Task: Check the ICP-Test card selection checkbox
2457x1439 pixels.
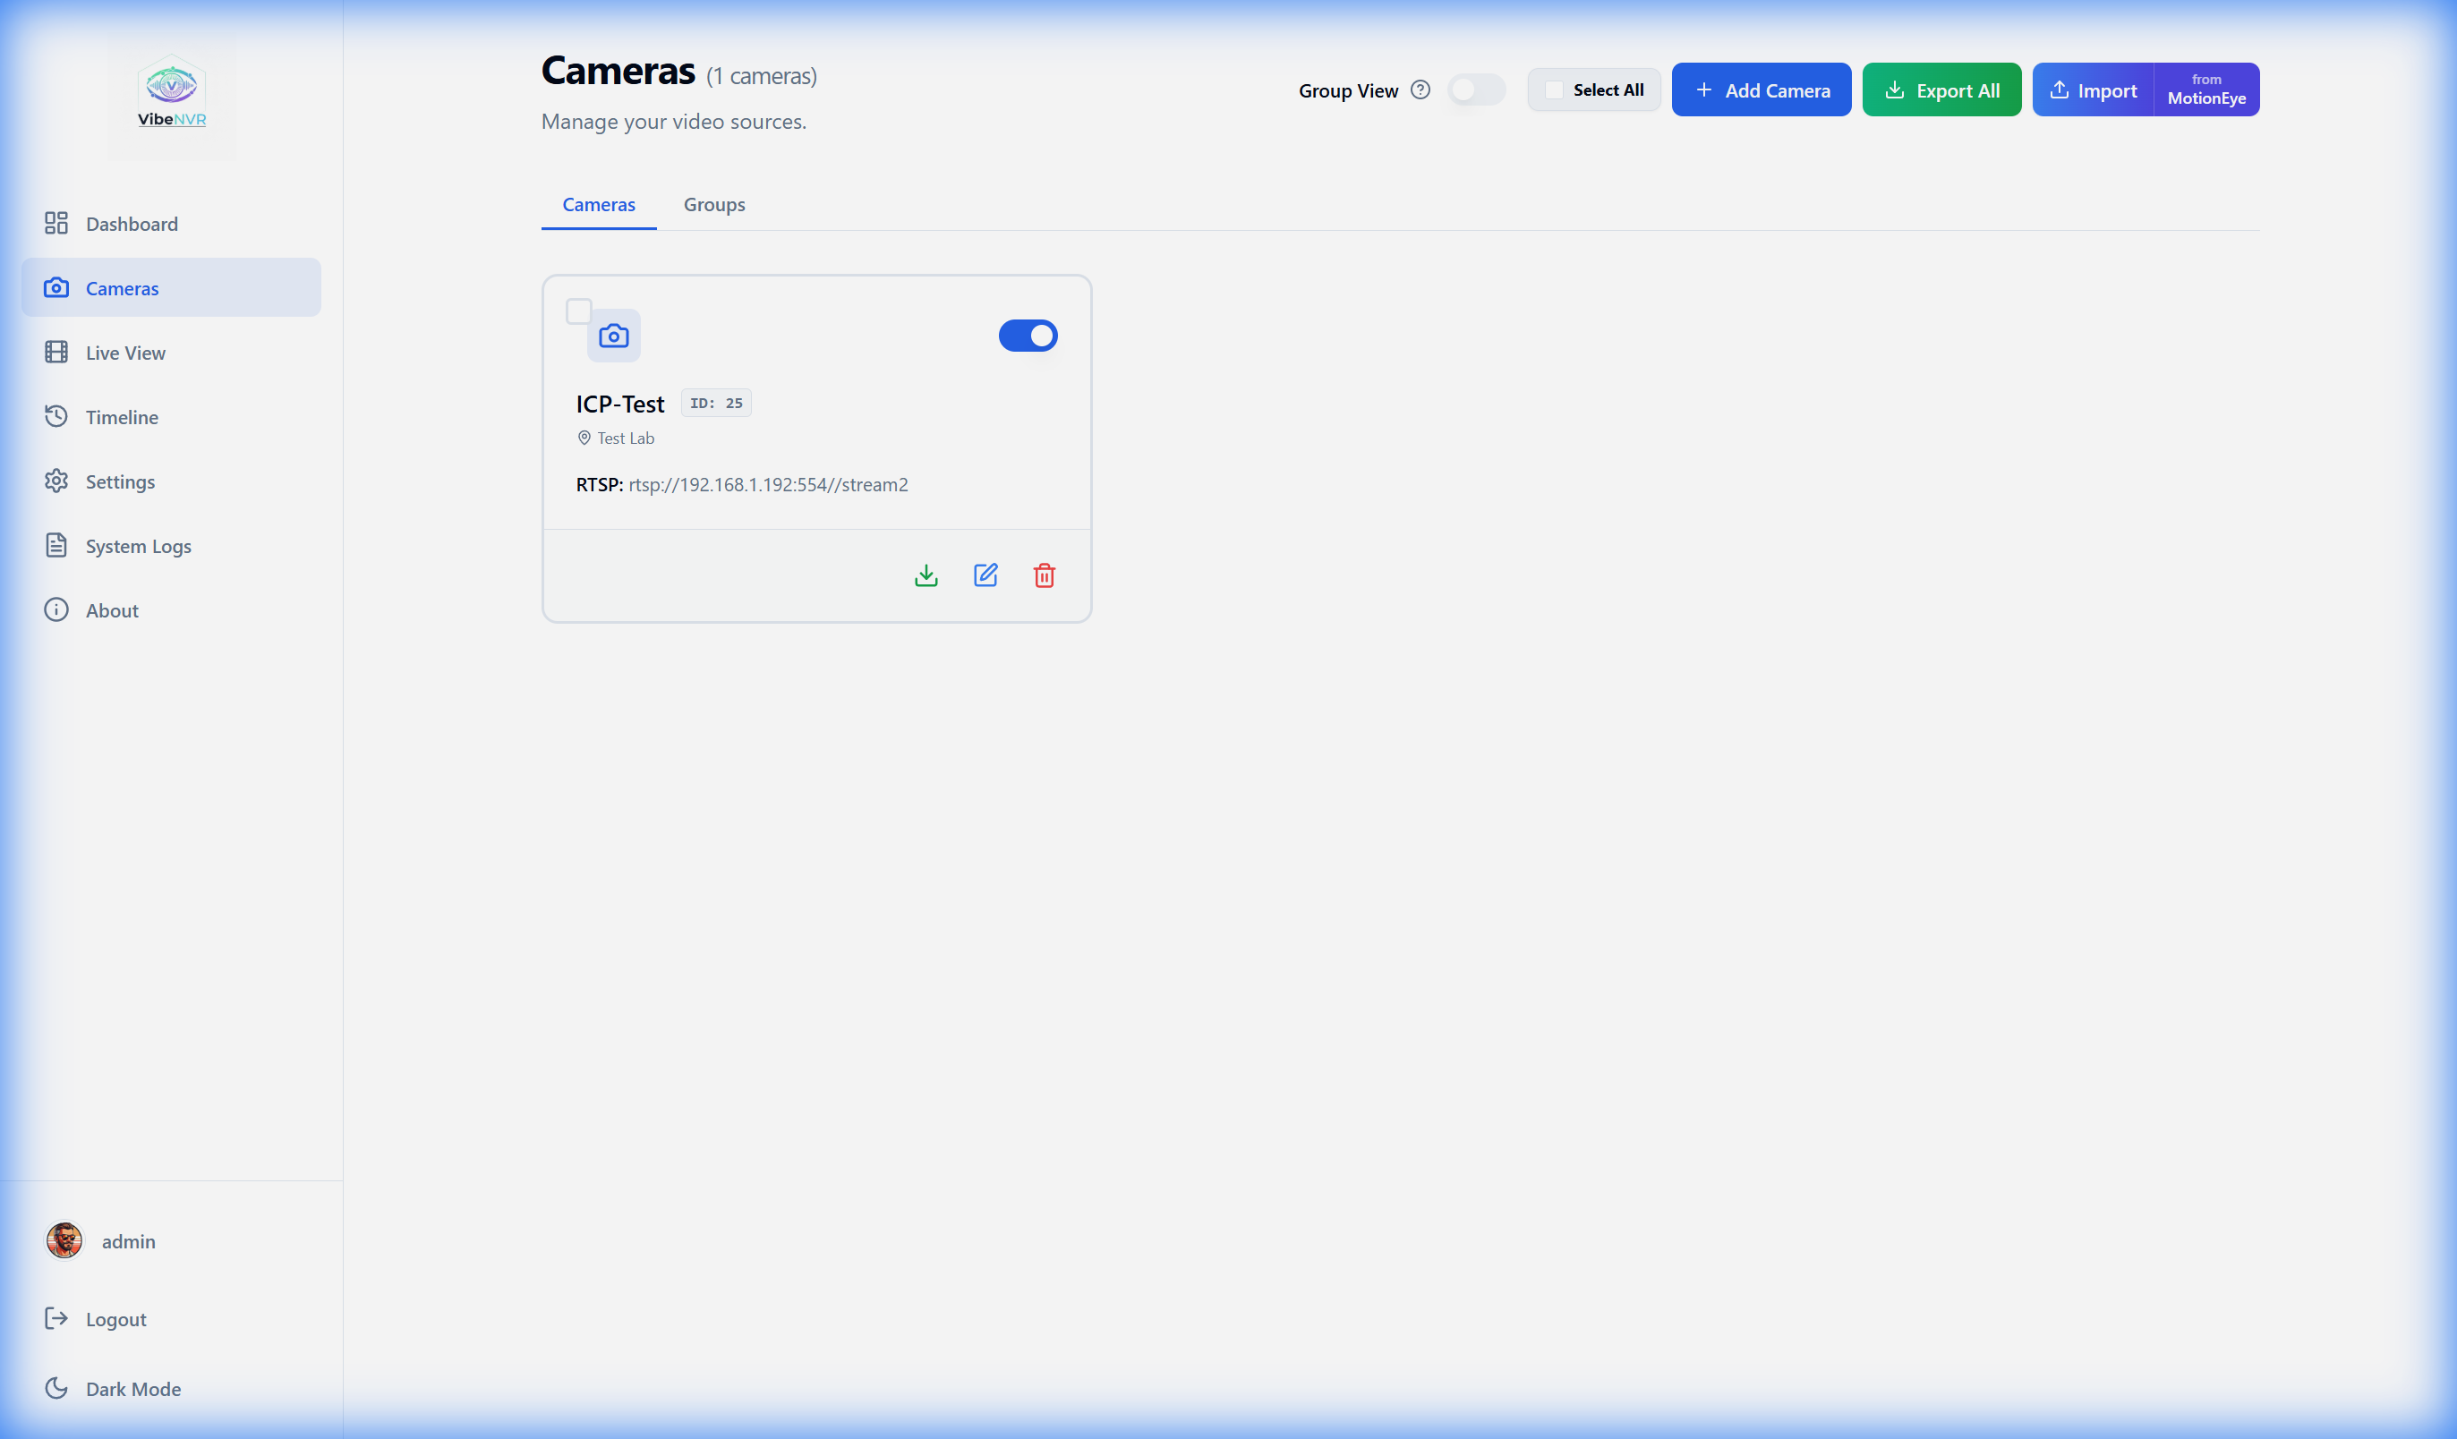Action: point(579,311)
